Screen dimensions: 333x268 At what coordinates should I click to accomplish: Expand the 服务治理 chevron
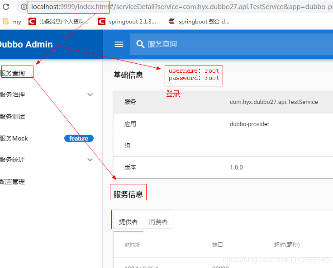90,94
